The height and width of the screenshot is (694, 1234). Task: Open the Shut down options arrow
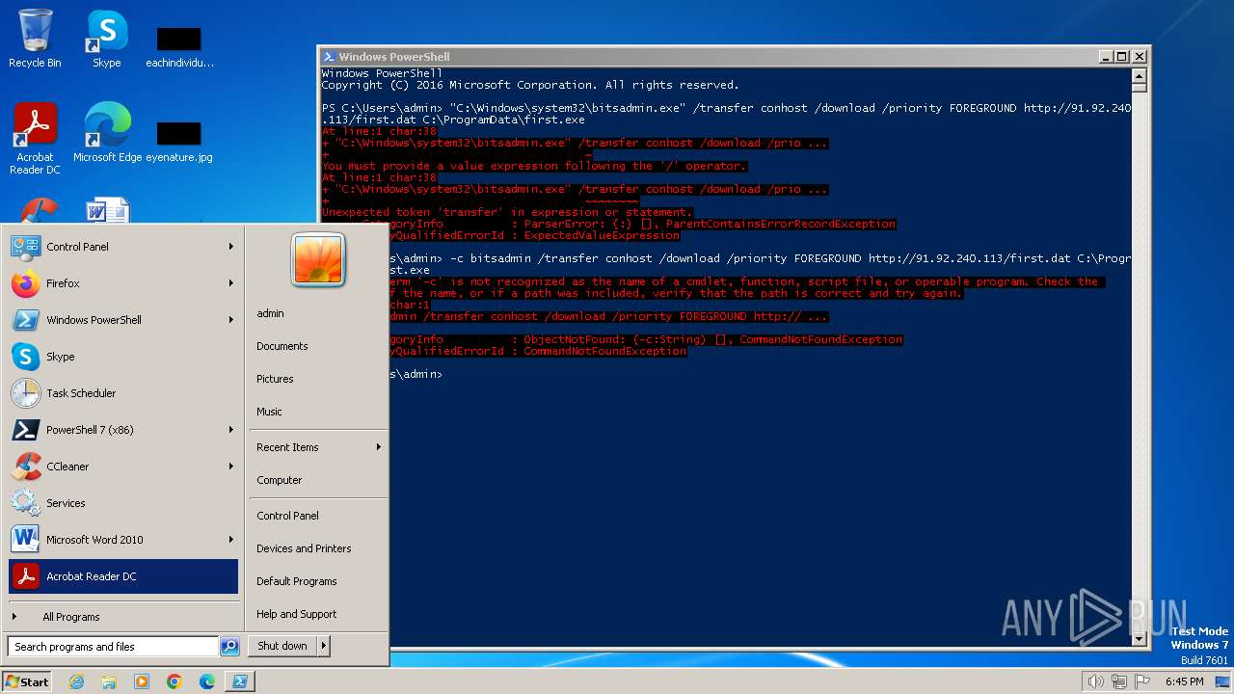coord(324,646)
